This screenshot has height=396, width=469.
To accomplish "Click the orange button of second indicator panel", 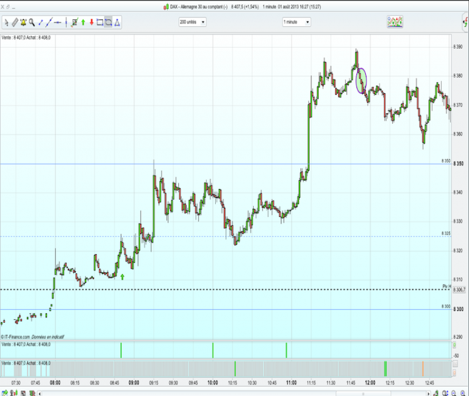I will pyautogui.click(x=455, y=373).
